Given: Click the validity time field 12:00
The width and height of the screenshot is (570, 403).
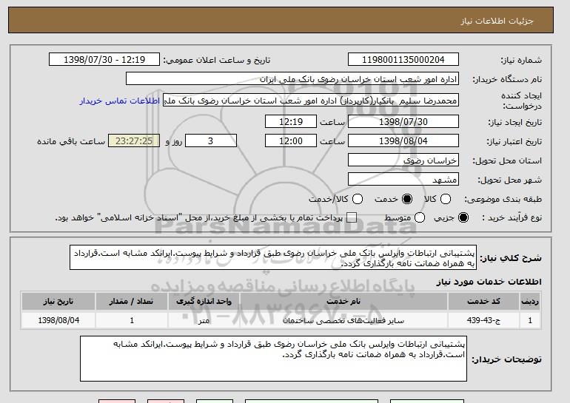Looking at the screenshot, I should pyautogui.click(x=291, y=141).
